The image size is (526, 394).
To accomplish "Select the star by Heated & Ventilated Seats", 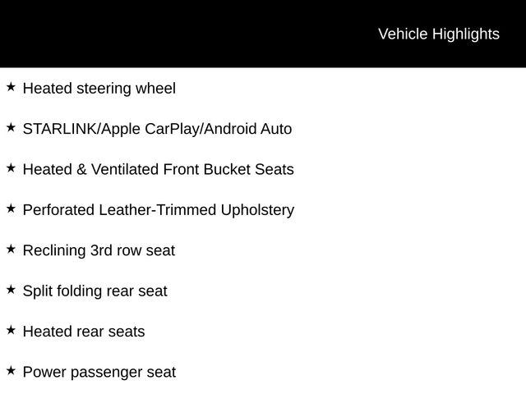I will coord(11,167).
